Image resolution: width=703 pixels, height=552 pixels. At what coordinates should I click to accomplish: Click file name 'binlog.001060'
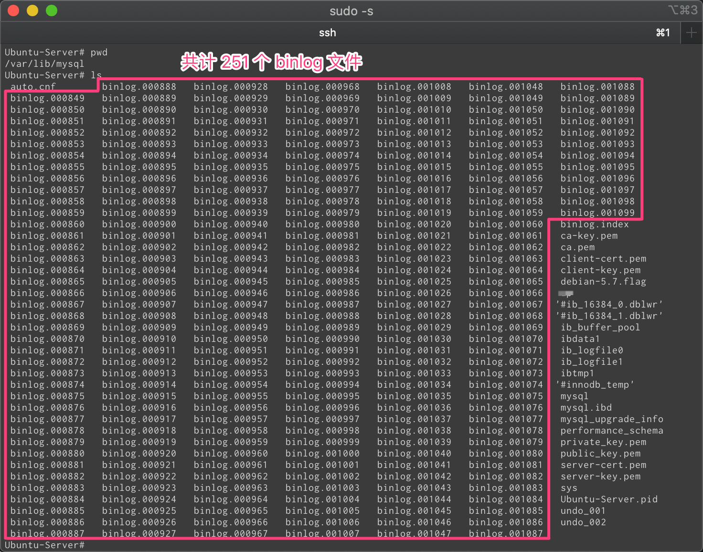[506, 224]
